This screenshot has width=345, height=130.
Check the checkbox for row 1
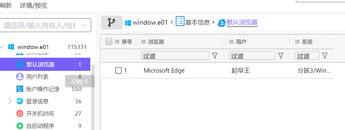point(118,71)
